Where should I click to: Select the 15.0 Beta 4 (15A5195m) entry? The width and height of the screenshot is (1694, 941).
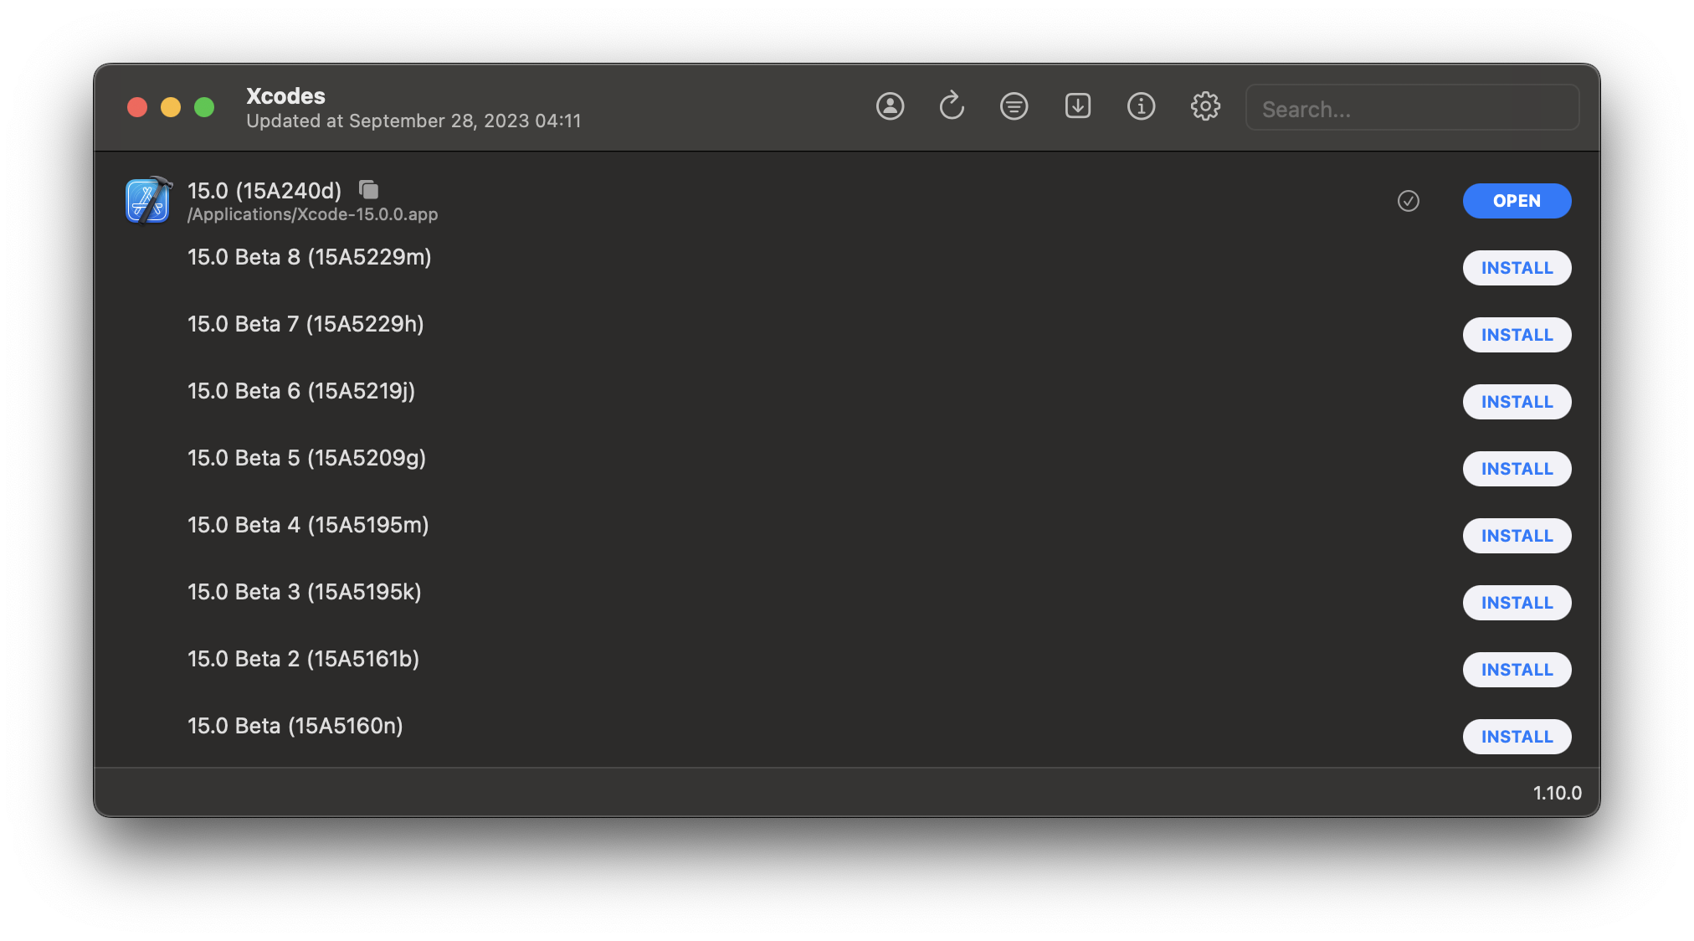pyautogui.click(x=847, y=535)
